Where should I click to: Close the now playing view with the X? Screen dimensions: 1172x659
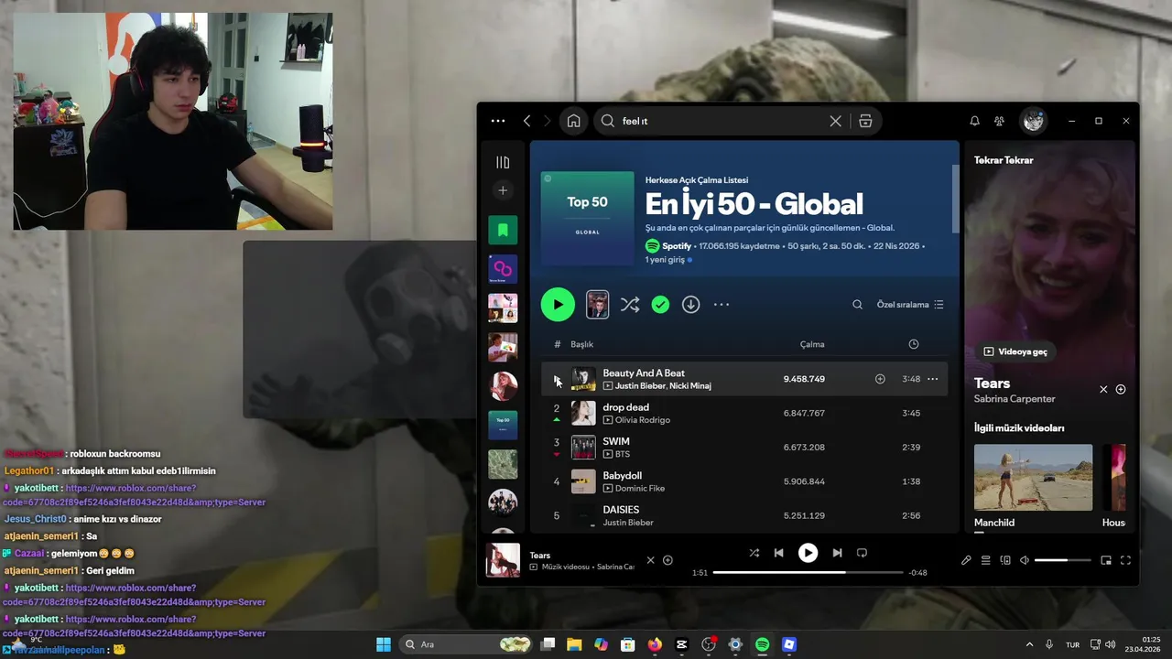pyautogui.click(x=1103, y=390)
